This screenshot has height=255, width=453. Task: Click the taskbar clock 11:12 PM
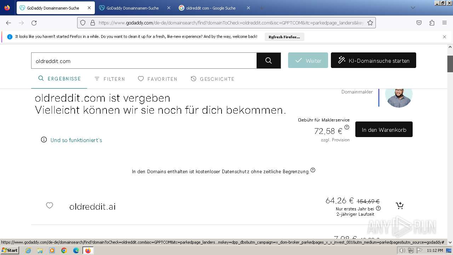435,250
